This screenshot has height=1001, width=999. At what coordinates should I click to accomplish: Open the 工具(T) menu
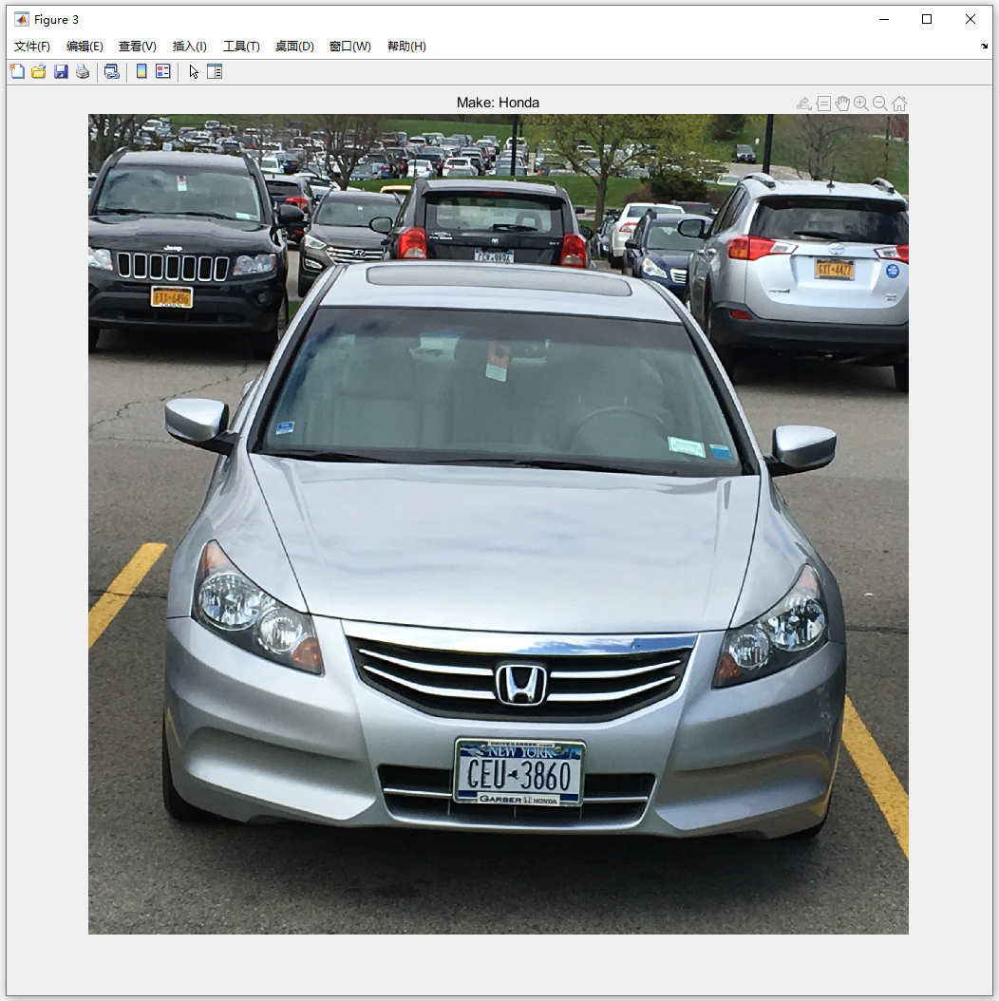tap(241, 46)
